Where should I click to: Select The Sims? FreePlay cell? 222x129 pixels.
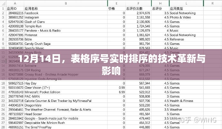66,127
